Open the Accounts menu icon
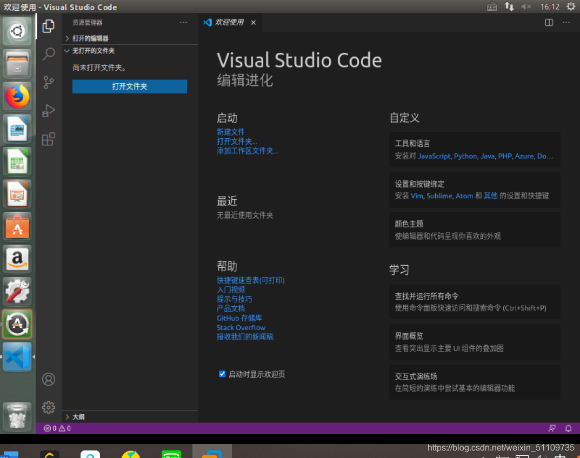Viewport: 580px width, 458px height. [x=49, y=379]
